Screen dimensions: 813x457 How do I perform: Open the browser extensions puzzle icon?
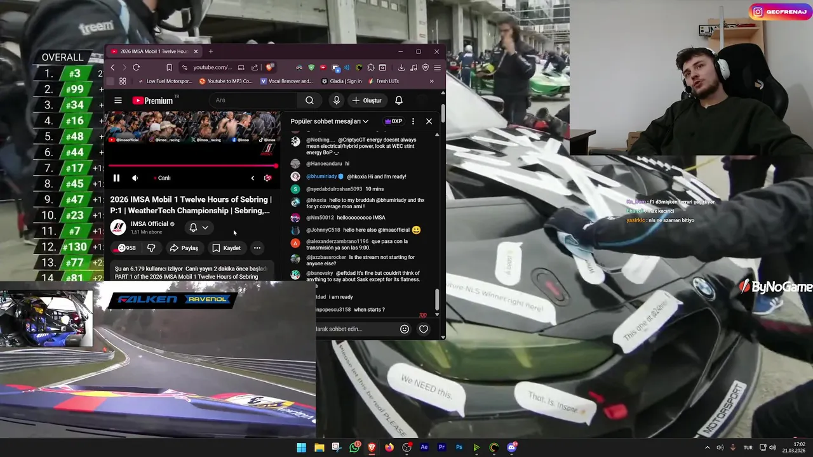(371, 67)
